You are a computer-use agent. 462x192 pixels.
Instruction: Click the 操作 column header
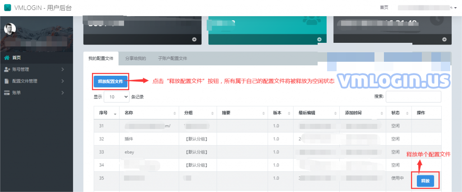click(x=426, y=113)
